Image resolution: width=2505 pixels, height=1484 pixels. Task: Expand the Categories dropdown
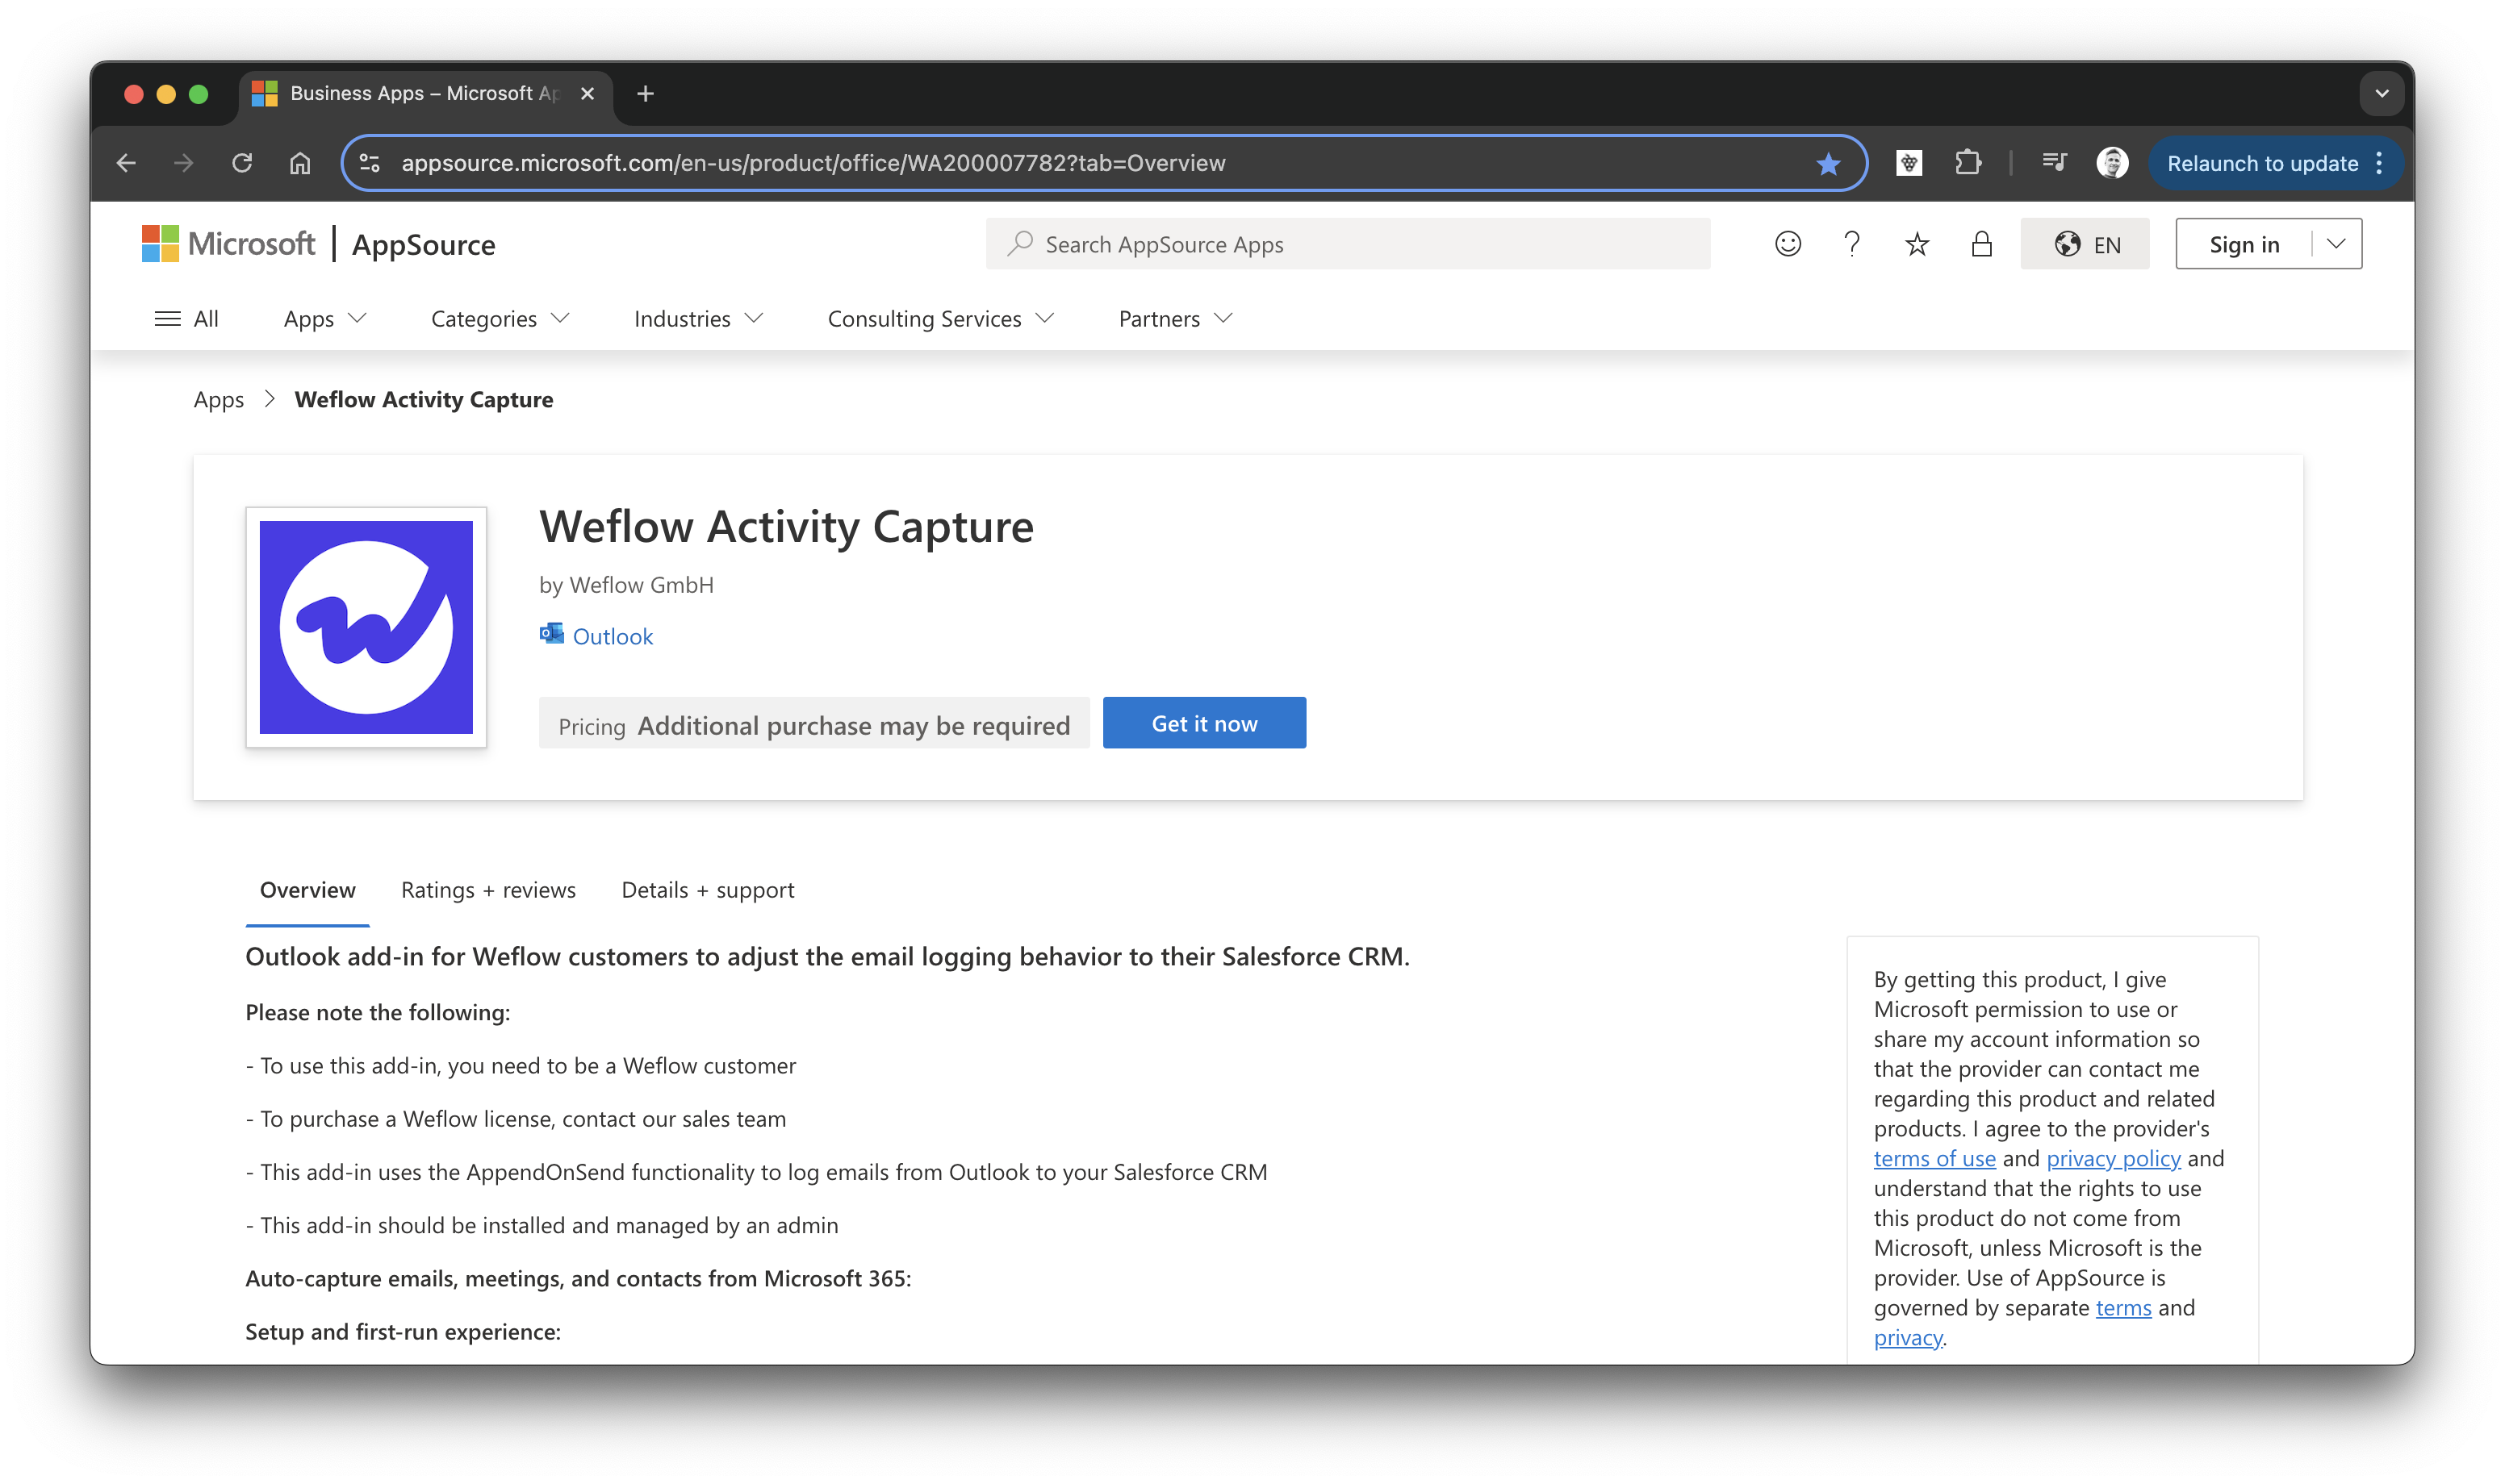coord(500,318)
